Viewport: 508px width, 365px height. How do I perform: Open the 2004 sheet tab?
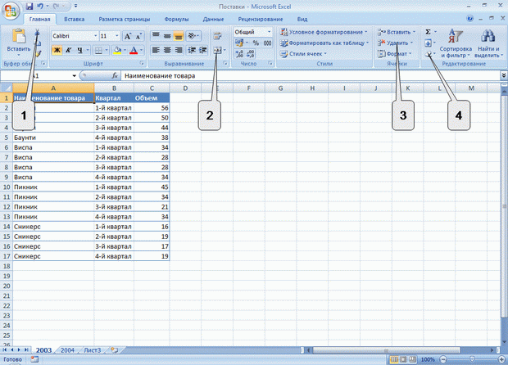[x=67, y=350]
